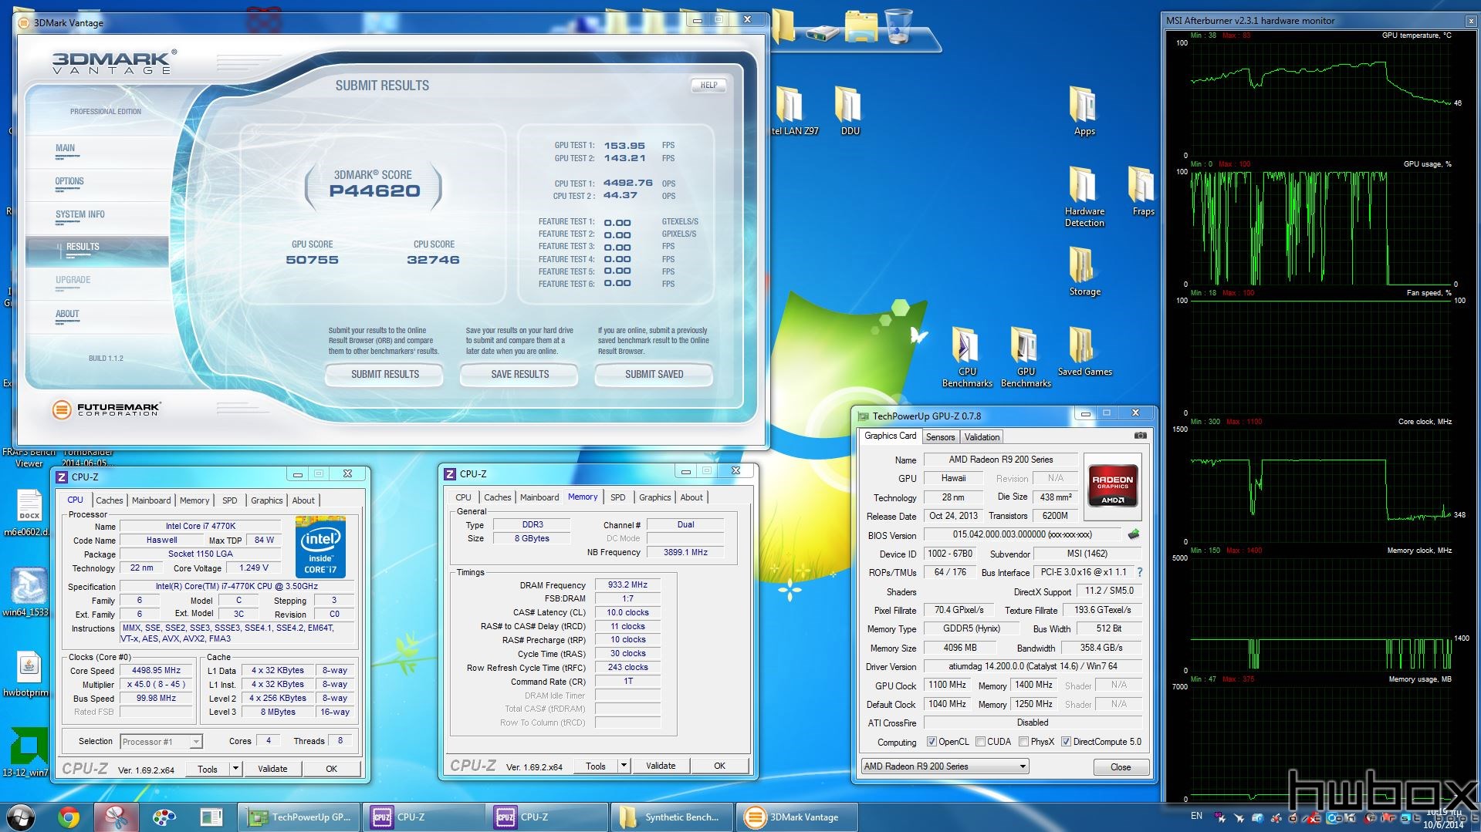Open the m6e0602 docx file icon
The image size is (1481, 832).
(x=27, y=512)
